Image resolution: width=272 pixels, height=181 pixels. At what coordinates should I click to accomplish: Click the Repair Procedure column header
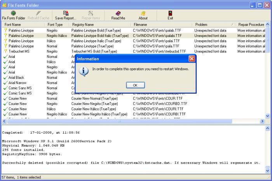(250, 24)
